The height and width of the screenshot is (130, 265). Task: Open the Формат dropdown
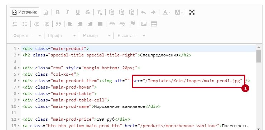[x=27, y=36]
